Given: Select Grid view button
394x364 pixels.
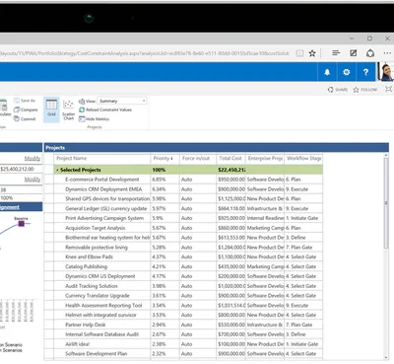Looking at the screenshot, I should click(x=51, y=109).
